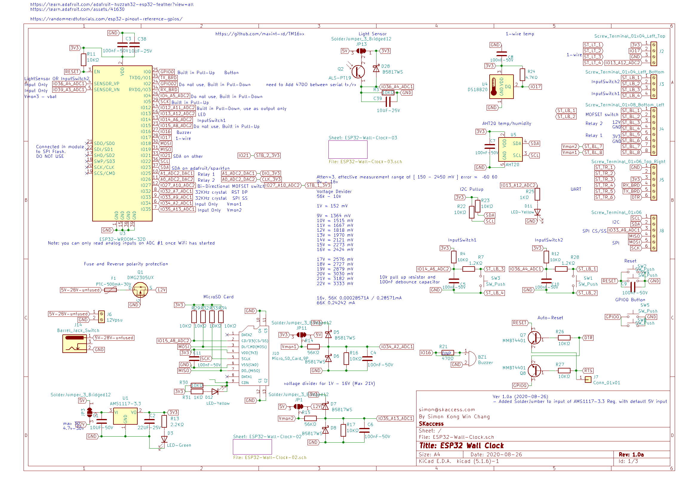Image resolution: width=698 pixels, height=494 pixels.
Task: Click the "Rev: 1.0a" title block field
Action: 631,455
